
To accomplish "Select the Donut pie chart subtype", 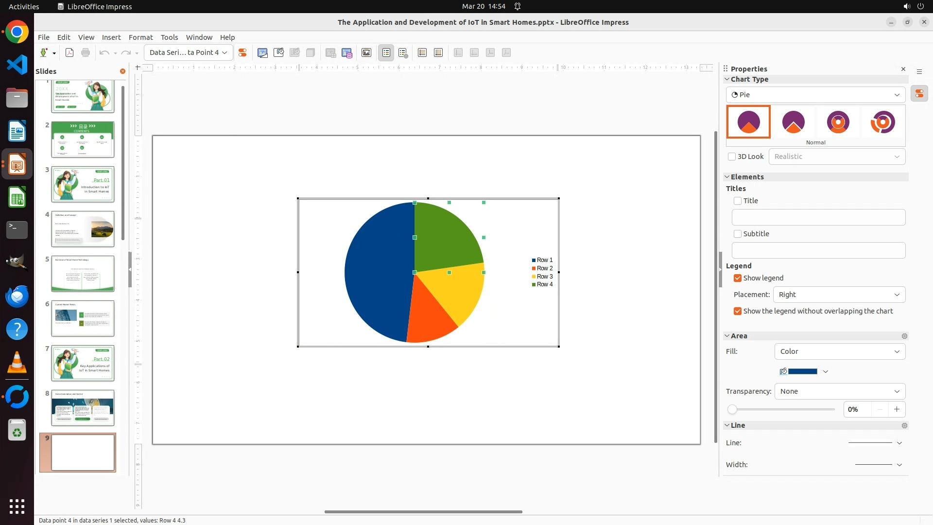I will [838, 122].
